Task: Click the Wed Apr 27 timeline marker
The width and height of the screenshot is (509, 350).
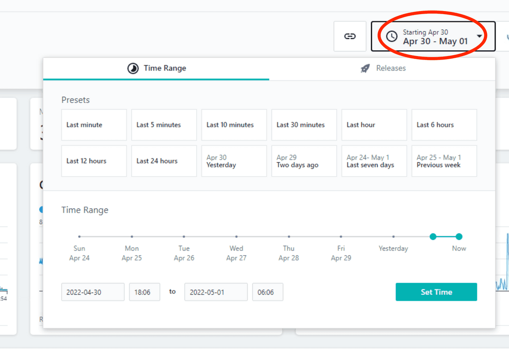Action: coord(236,237)
